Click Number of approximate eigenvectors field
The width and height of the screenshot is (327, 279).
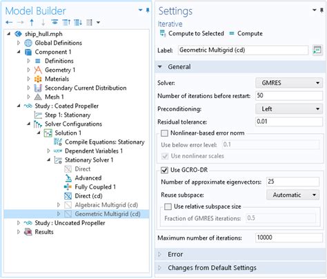[293, 182]
